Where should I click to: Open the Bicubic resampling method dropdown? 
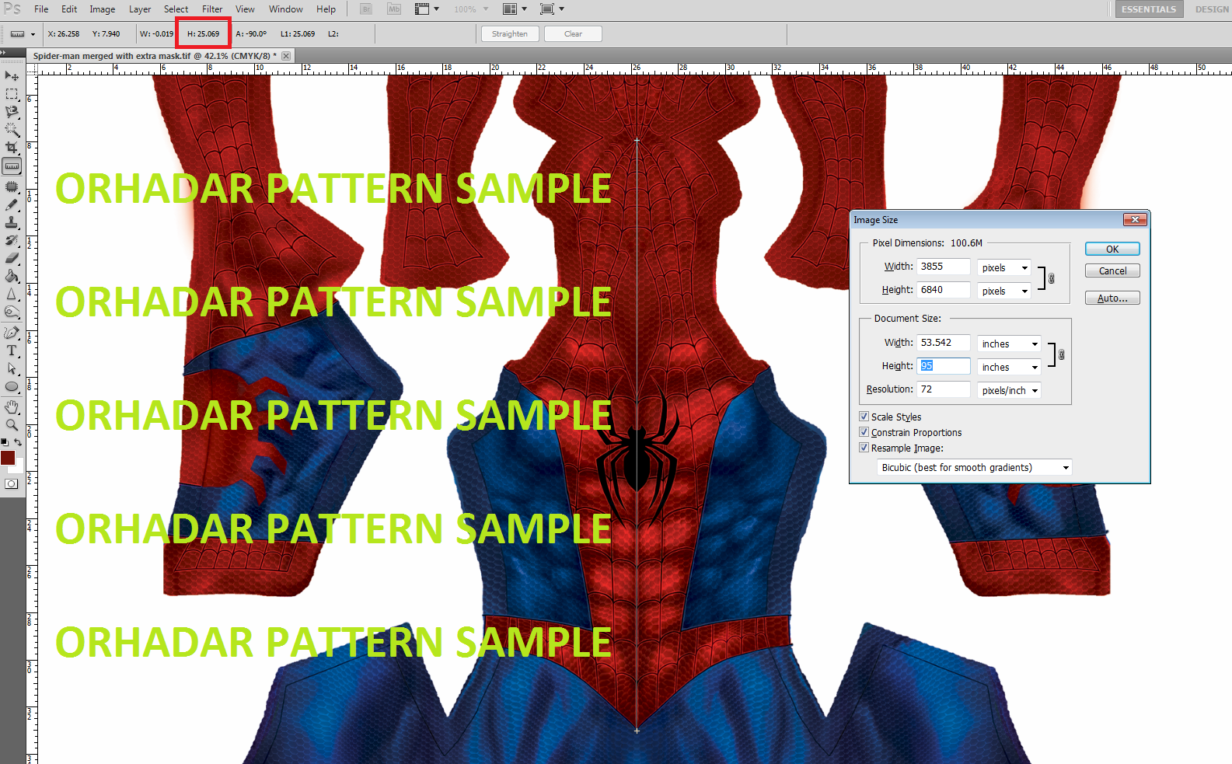pyautogui.click(x=975, y=467)
